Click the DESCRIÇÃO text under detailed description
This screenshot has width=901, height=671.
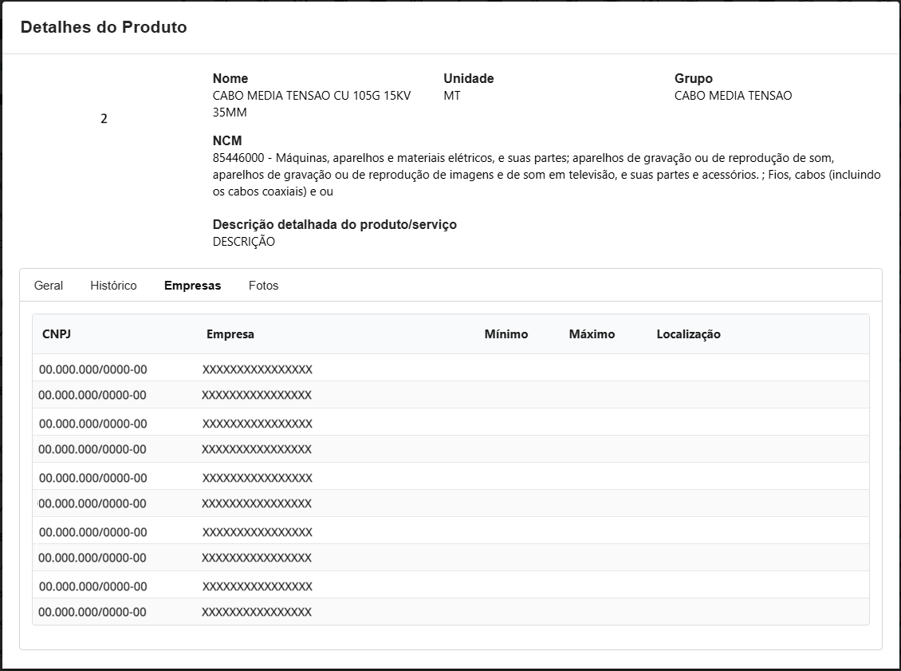click(243, 242)
